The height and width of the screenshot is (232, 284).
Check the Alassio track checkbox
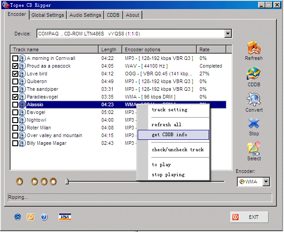click(x=15, y=104)
